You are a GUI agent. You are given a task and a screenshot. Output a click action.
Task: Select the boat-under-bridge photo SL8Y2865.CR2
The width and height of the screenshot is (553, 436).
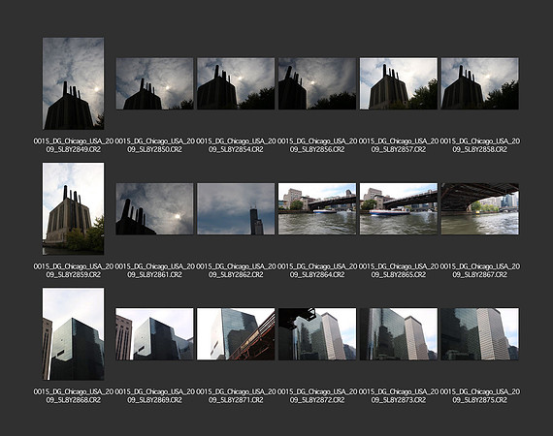pyautogui.click(x=399, y=209)
